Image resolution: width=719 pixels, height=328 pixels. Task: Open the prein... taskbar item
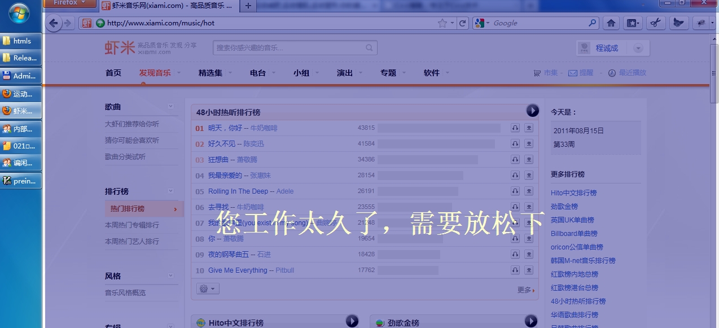21,181
